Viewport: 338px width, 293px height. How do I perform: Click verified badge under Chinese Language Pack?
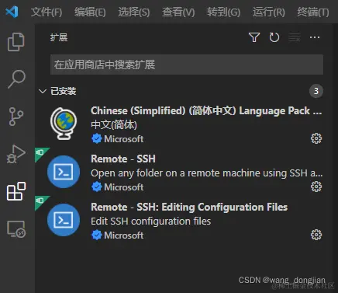tap(97, 139)
